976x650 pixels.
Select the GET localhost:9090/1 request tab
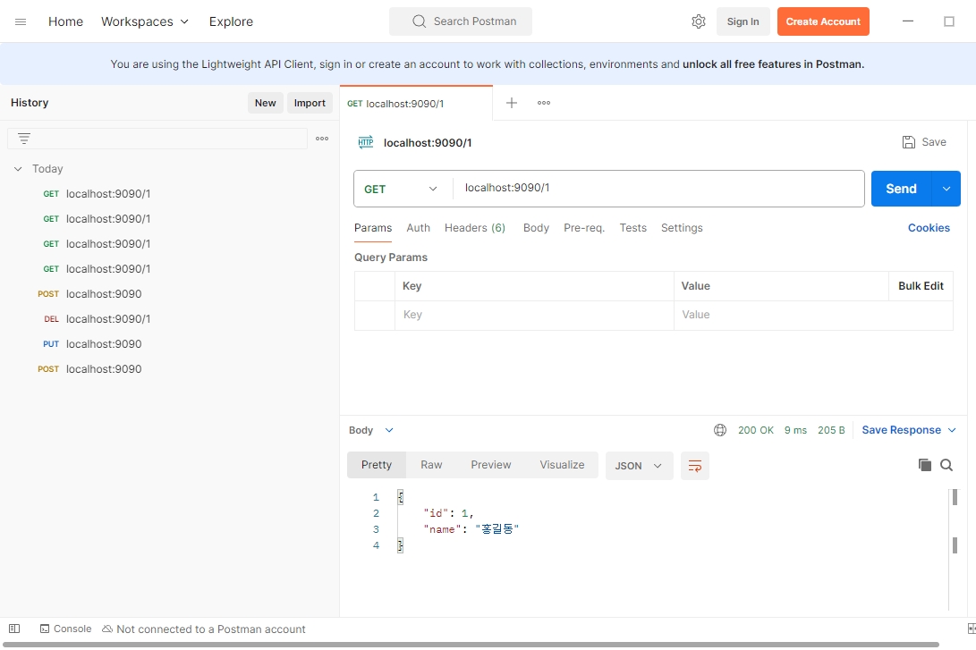(x=416, y=103)
